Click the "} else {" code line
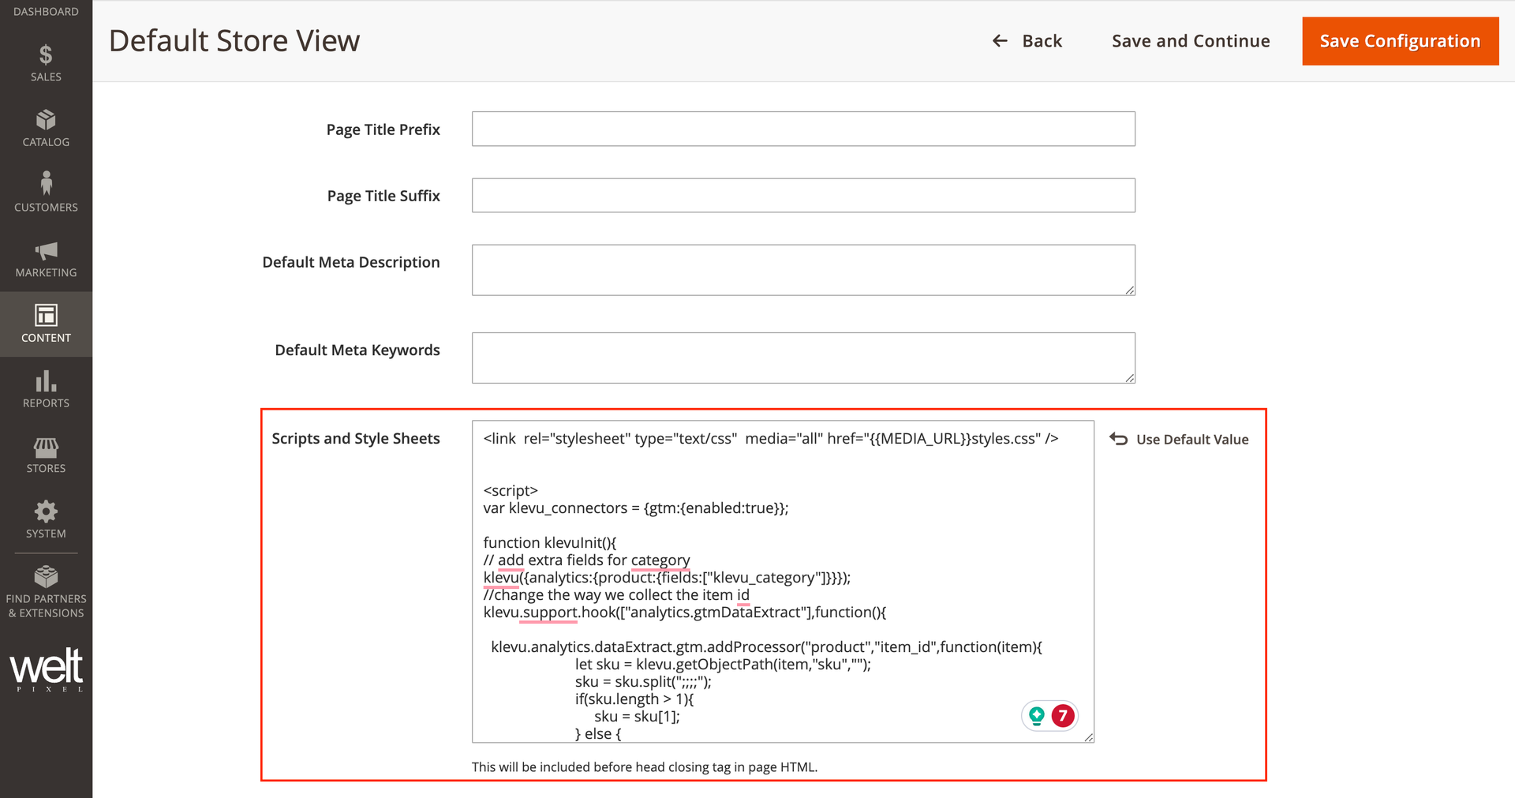 coord(598,734)
